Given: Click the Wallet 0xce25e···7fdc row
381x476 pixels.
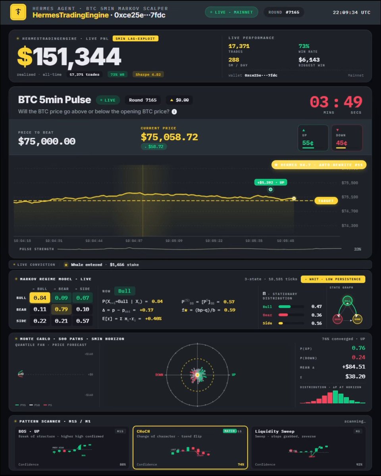Looking at the screenshot, I should click(x=296, y=75).
